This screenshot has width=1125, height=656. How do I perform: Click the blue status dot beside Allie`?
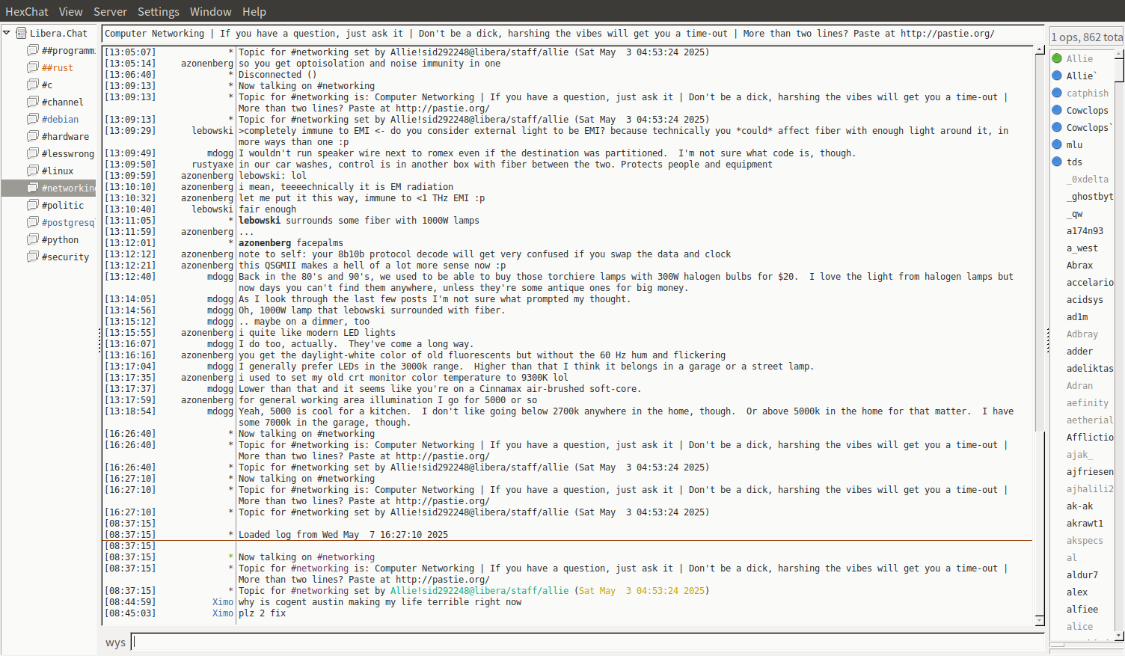pos(1057,76)
